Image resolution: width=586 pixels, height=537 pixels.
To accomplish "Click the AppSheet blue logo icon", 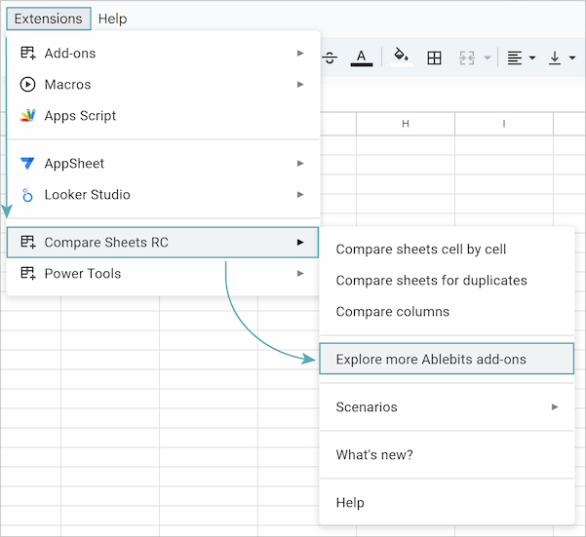I will pos(27,163).
